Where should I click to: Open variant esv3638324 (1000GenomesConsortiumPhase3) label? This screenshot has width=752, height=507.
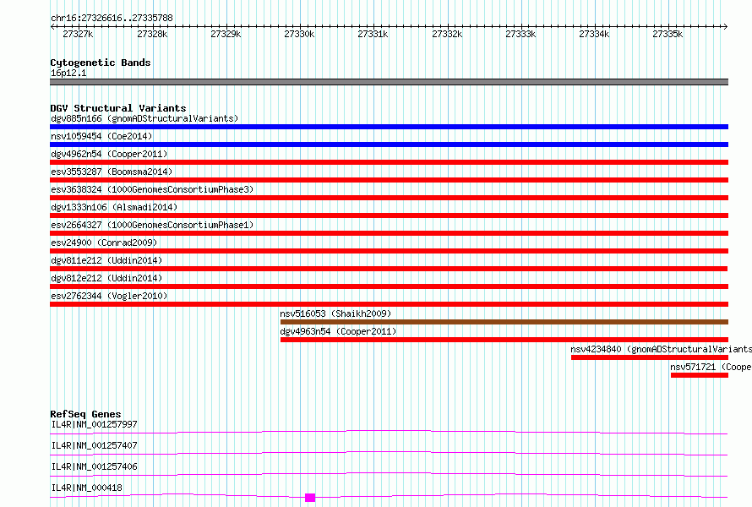coord(152,189)
